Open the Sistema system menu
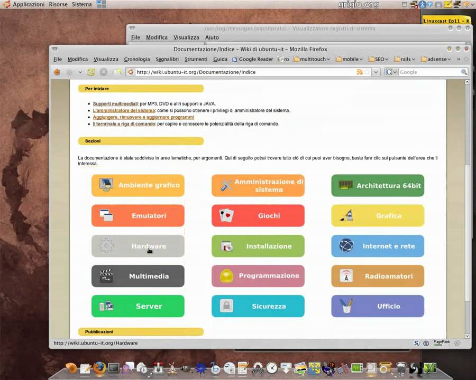 pos(81,4)
